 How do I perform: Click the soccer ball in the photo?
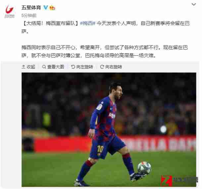pyautogui.click(x=144, y=168)
